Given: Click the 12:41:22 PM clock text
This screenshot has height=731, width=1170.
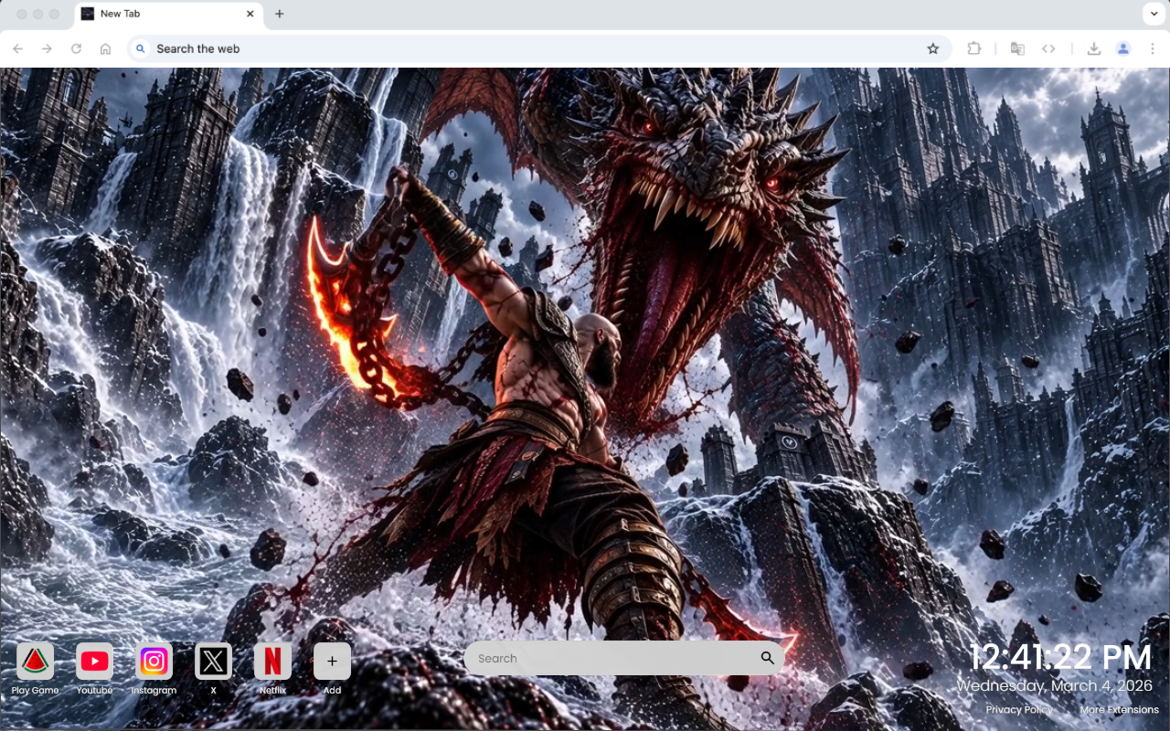Looking at the screenshot, I should (x=1060, y=658).
